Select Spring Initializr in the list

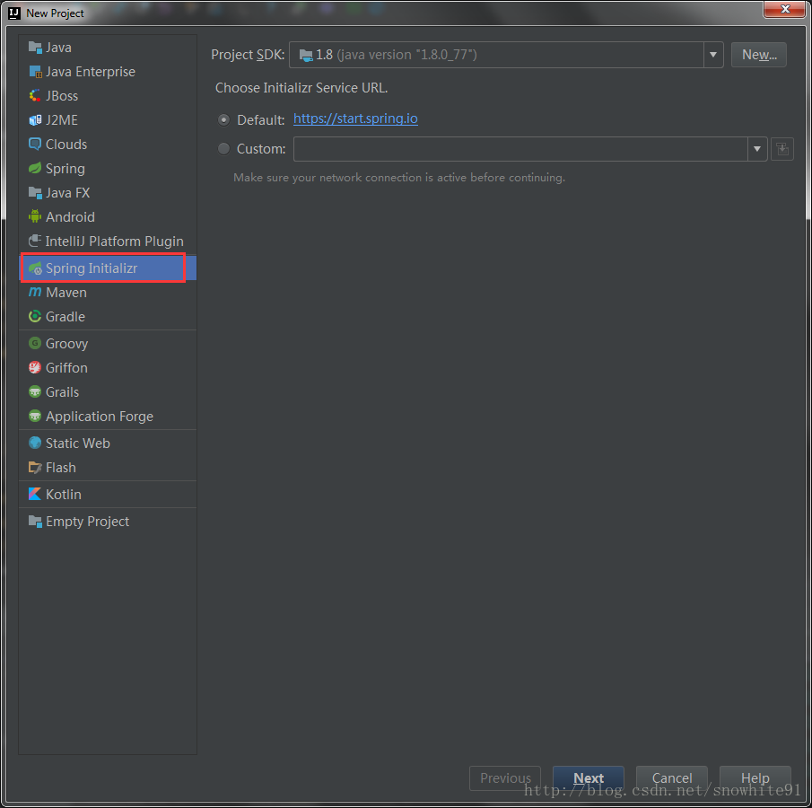108,268
